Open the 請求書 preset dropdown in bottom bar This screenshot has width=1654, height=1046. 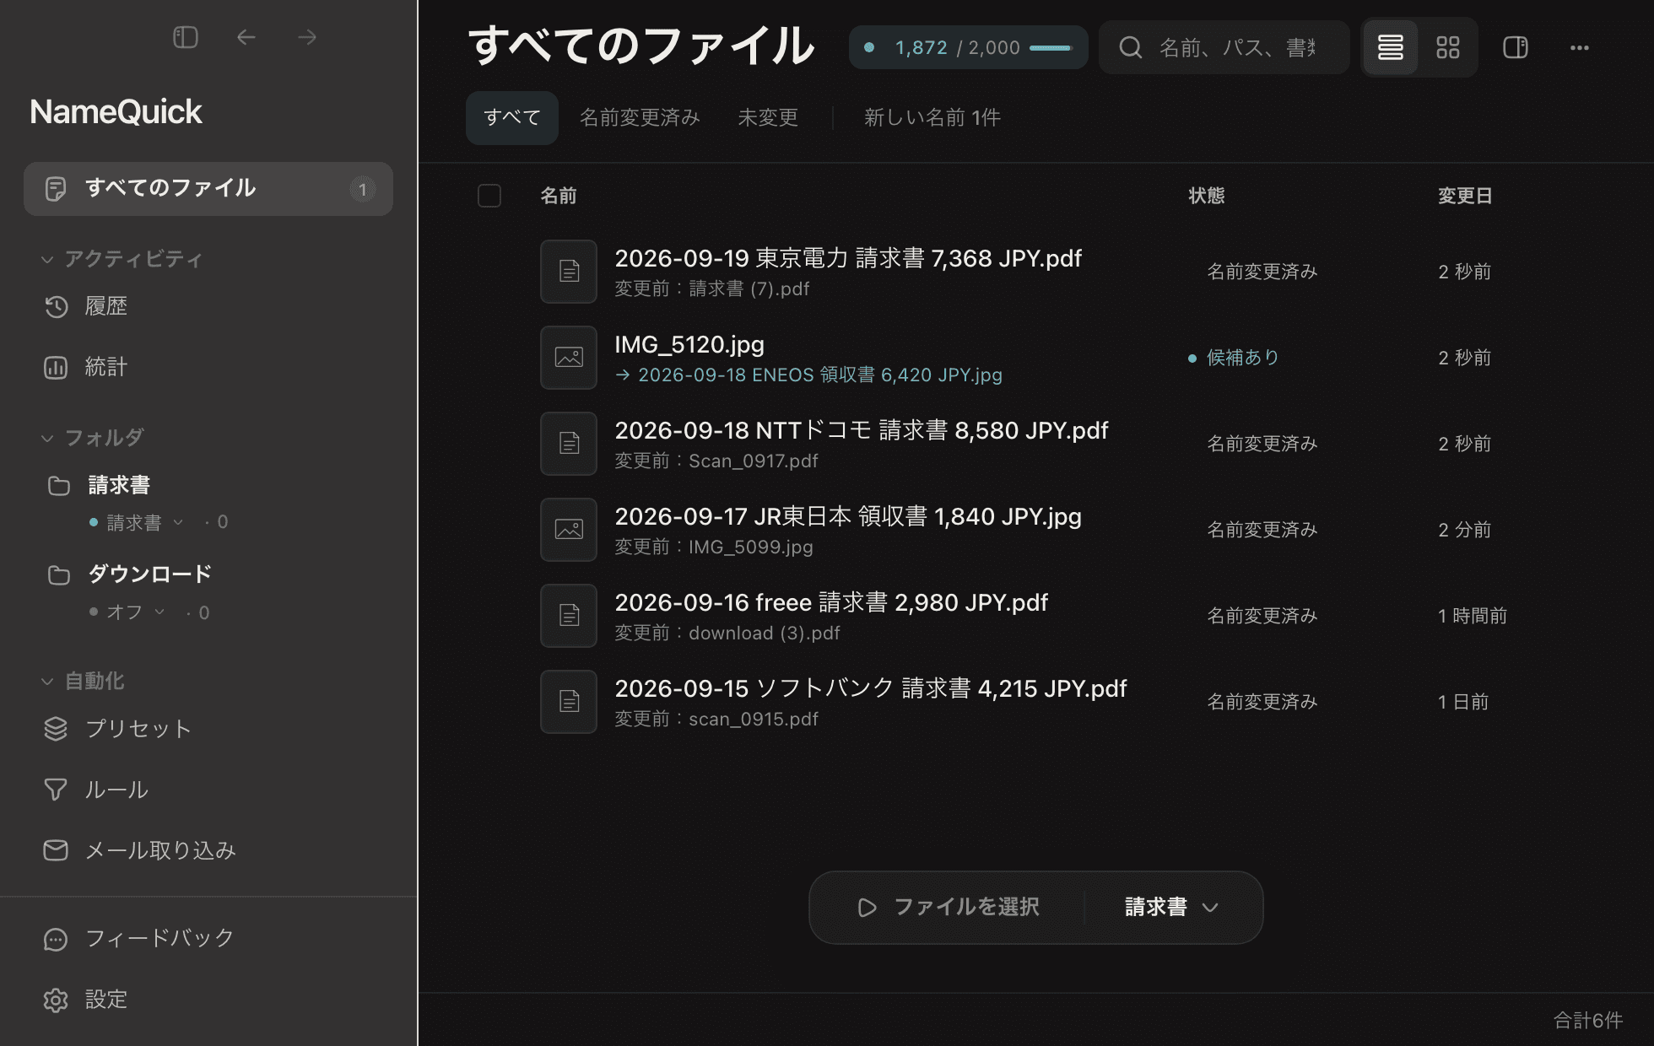(1172, 907)
